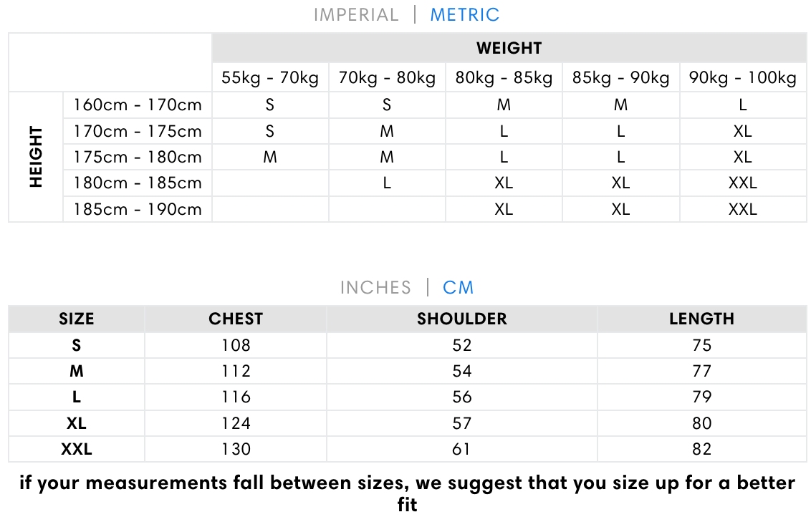Click the CHEST column header

click(236, 319)
